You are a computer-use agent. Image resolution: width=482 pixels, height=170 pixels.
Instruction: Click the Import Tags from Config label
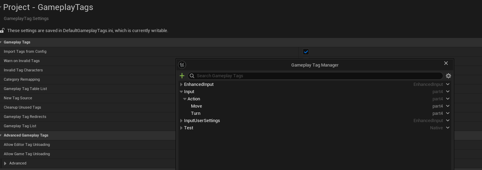tap(25, 52)
